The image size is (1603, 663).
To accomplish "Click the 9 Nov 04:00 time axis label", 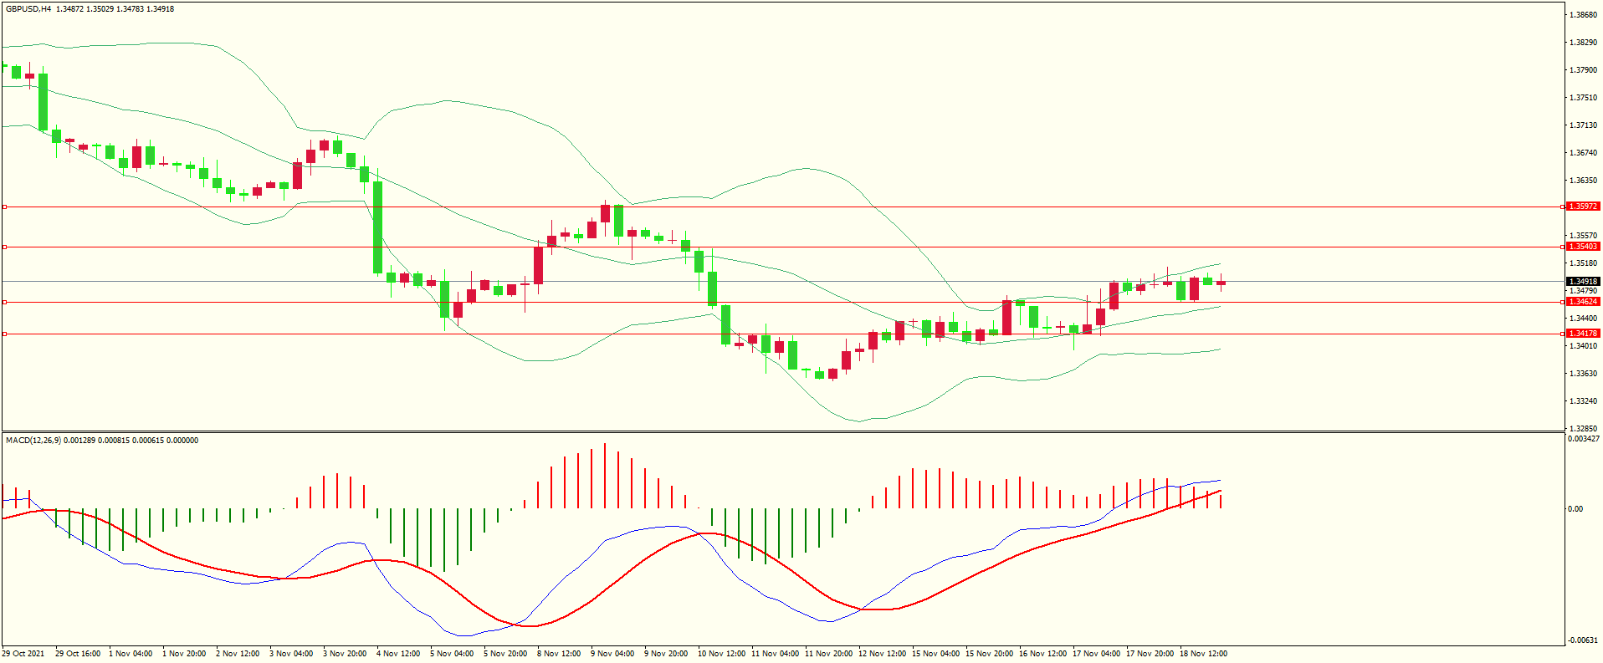I will coord(612,654).
